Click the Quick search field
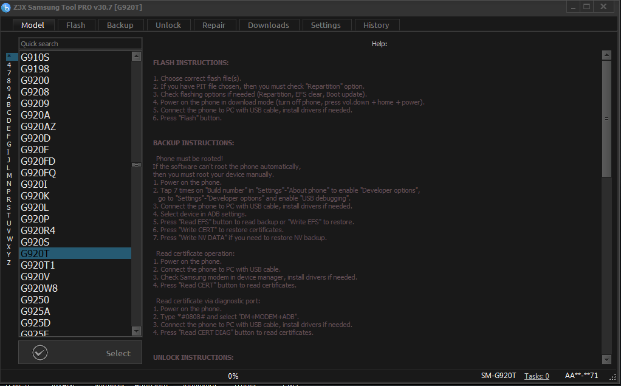Screen dimensions: 621x386 pyautogui.click(x=80, y=44)
